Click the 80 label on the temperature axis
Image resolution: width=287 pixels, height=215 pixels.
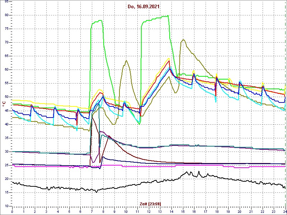tap(6, 15)
